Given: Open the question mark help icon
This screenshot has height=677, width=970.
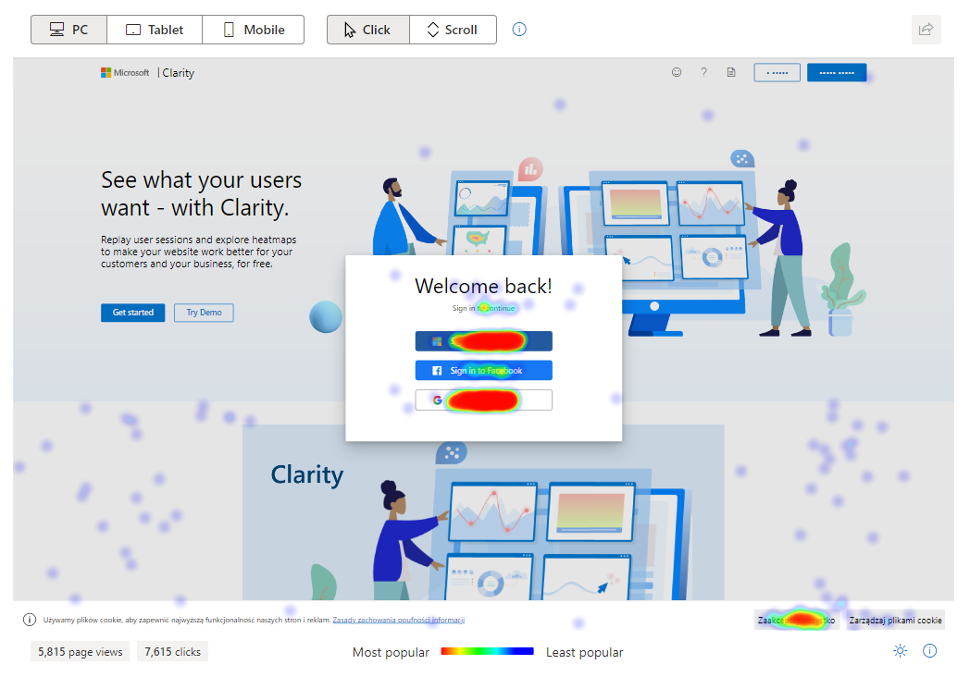Looking at the screenshot, I should click(x=704, y=72).
